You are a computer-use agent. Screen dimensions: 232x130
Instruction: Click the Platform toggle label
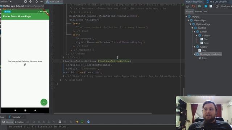(227, 6)
